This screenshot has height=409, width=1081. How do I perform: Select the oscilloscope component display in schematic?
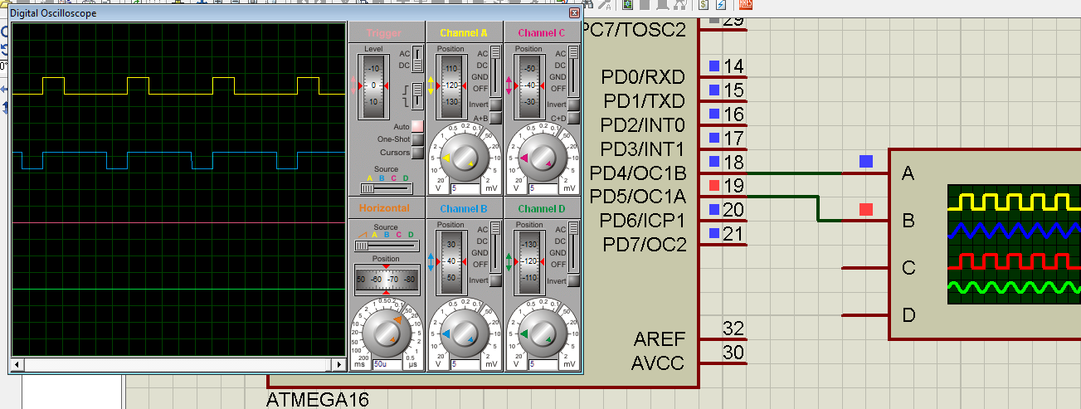1014,246
